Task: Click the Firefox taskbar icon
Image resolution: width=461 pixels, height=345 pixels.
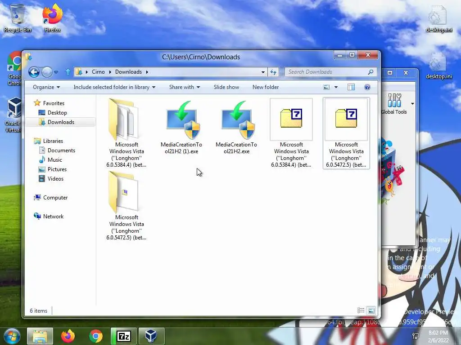Action: [x=68, y=336]
